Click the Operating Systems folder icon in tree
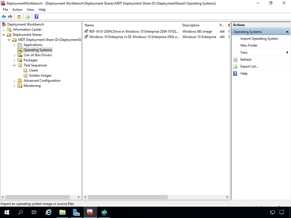Screen dimensions: 291x218 click(20, 50)
